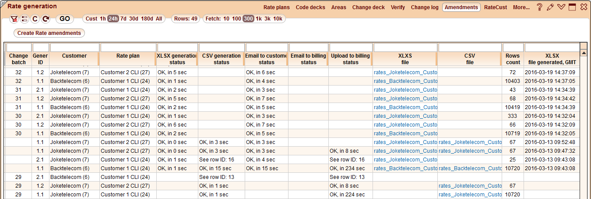Select the 30d time range

click(134, 19)
